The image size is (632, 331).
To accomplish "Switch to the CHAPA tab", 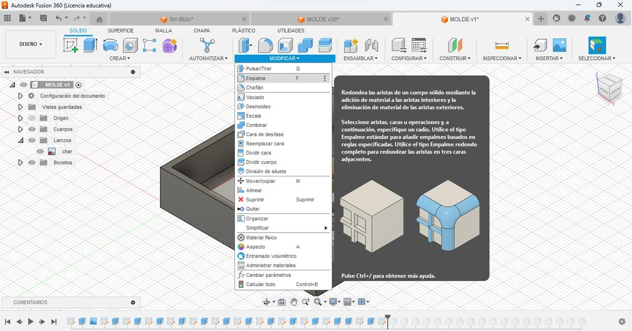I will (x=201, y=31).
